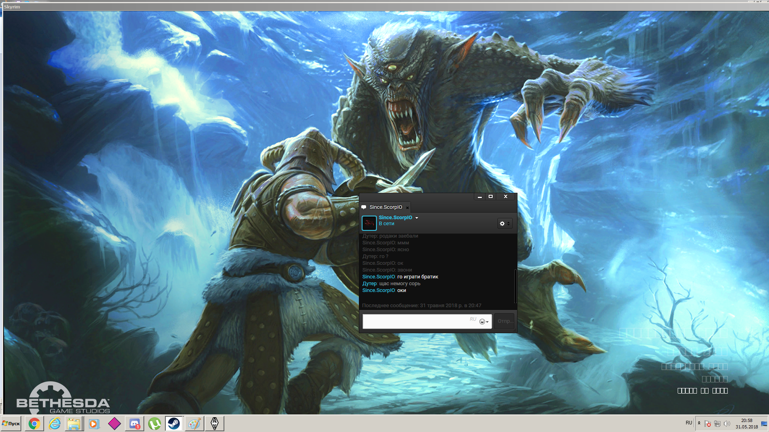Screen dimensions: 769x432
Task: Click the 'Since.ScorpIO: ок' message
Action: point(382,263)
